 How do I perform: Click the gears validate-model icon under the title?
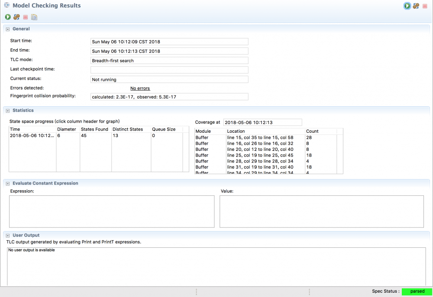pyautogui.click(x=16, y=17)
